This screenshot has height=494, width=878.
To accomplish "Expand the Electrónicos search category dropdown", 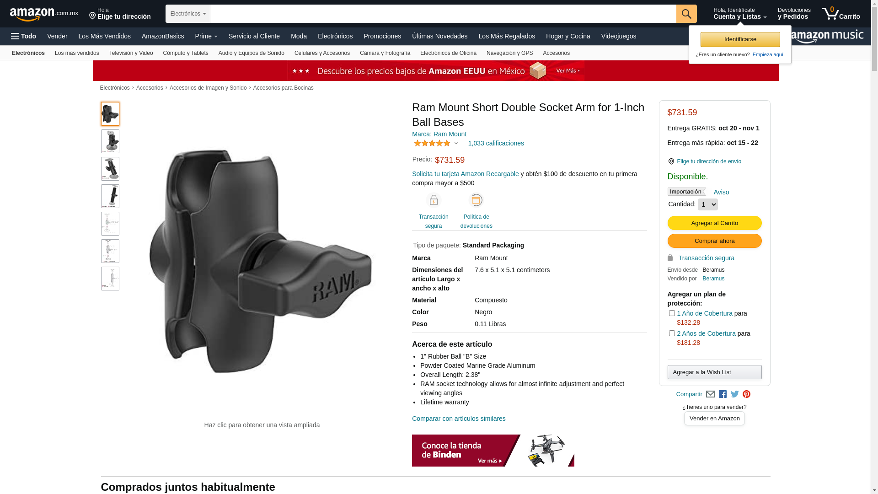I will (x=188, y=14).
